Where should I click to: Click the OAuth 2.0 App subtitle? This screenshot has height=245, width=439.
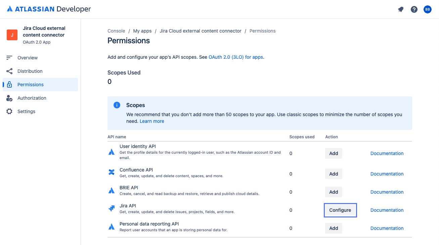pos(37,42)
